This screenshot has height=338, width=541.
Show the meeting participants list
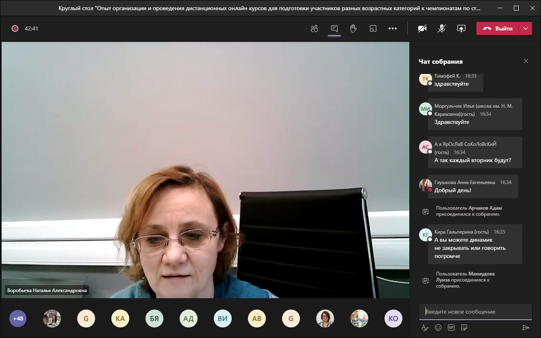pyautogui.click(x=314, y=28)
